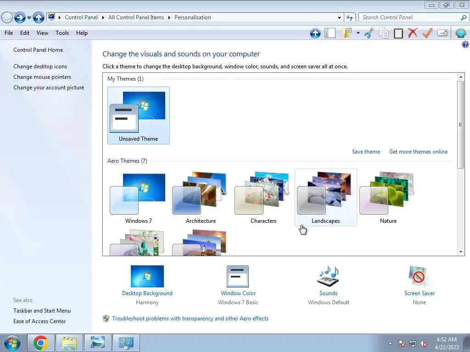Click the envelope card toolbar icon
470x352 pixels.
442,33
